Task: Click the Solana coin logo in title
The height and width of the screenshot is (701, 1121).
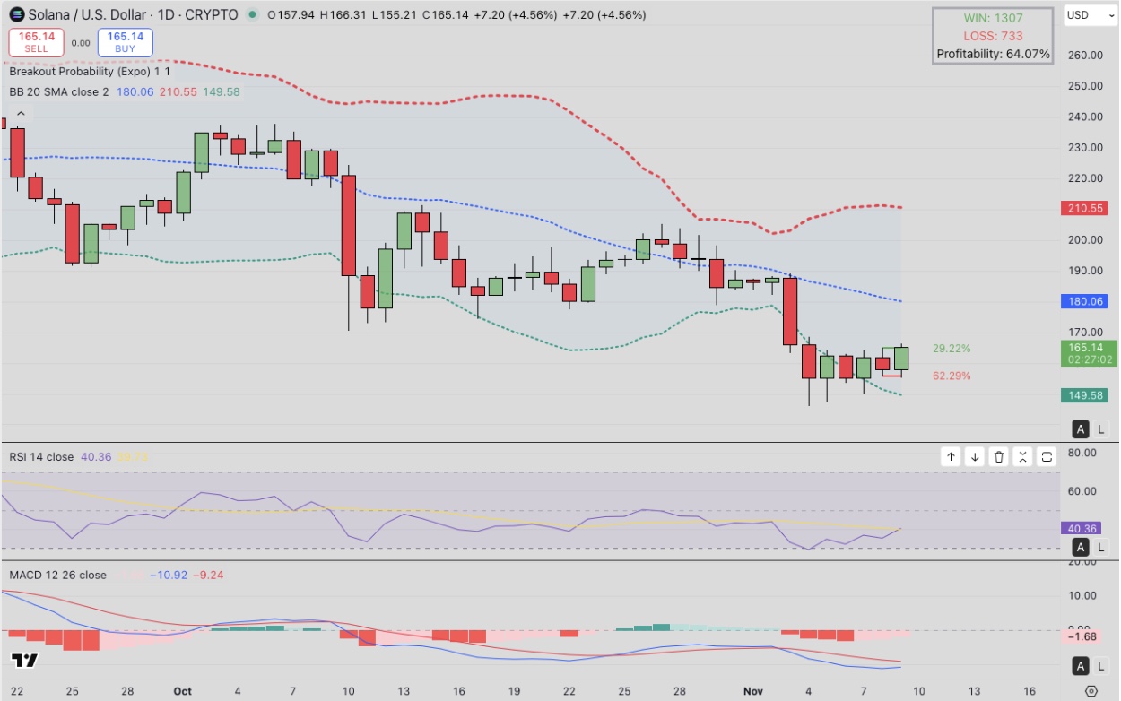Action: tap(18, 14)
